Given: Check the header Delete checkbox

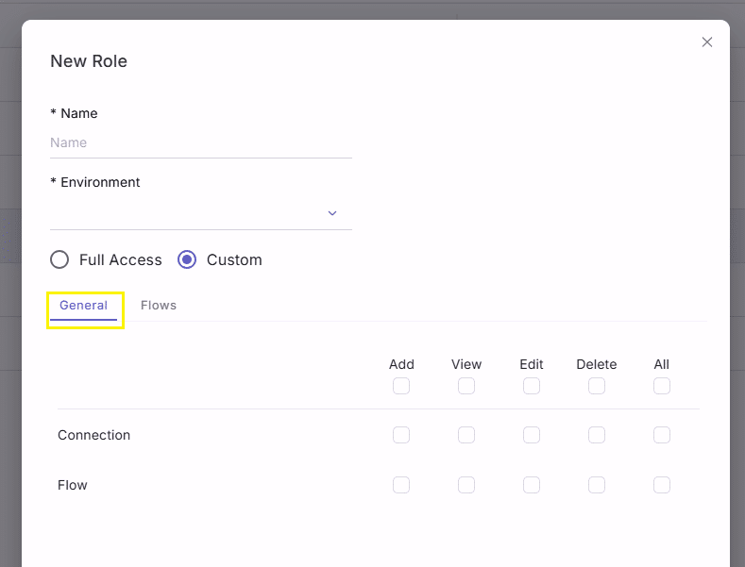Looking at the screenshot, I should coord(597,386).
